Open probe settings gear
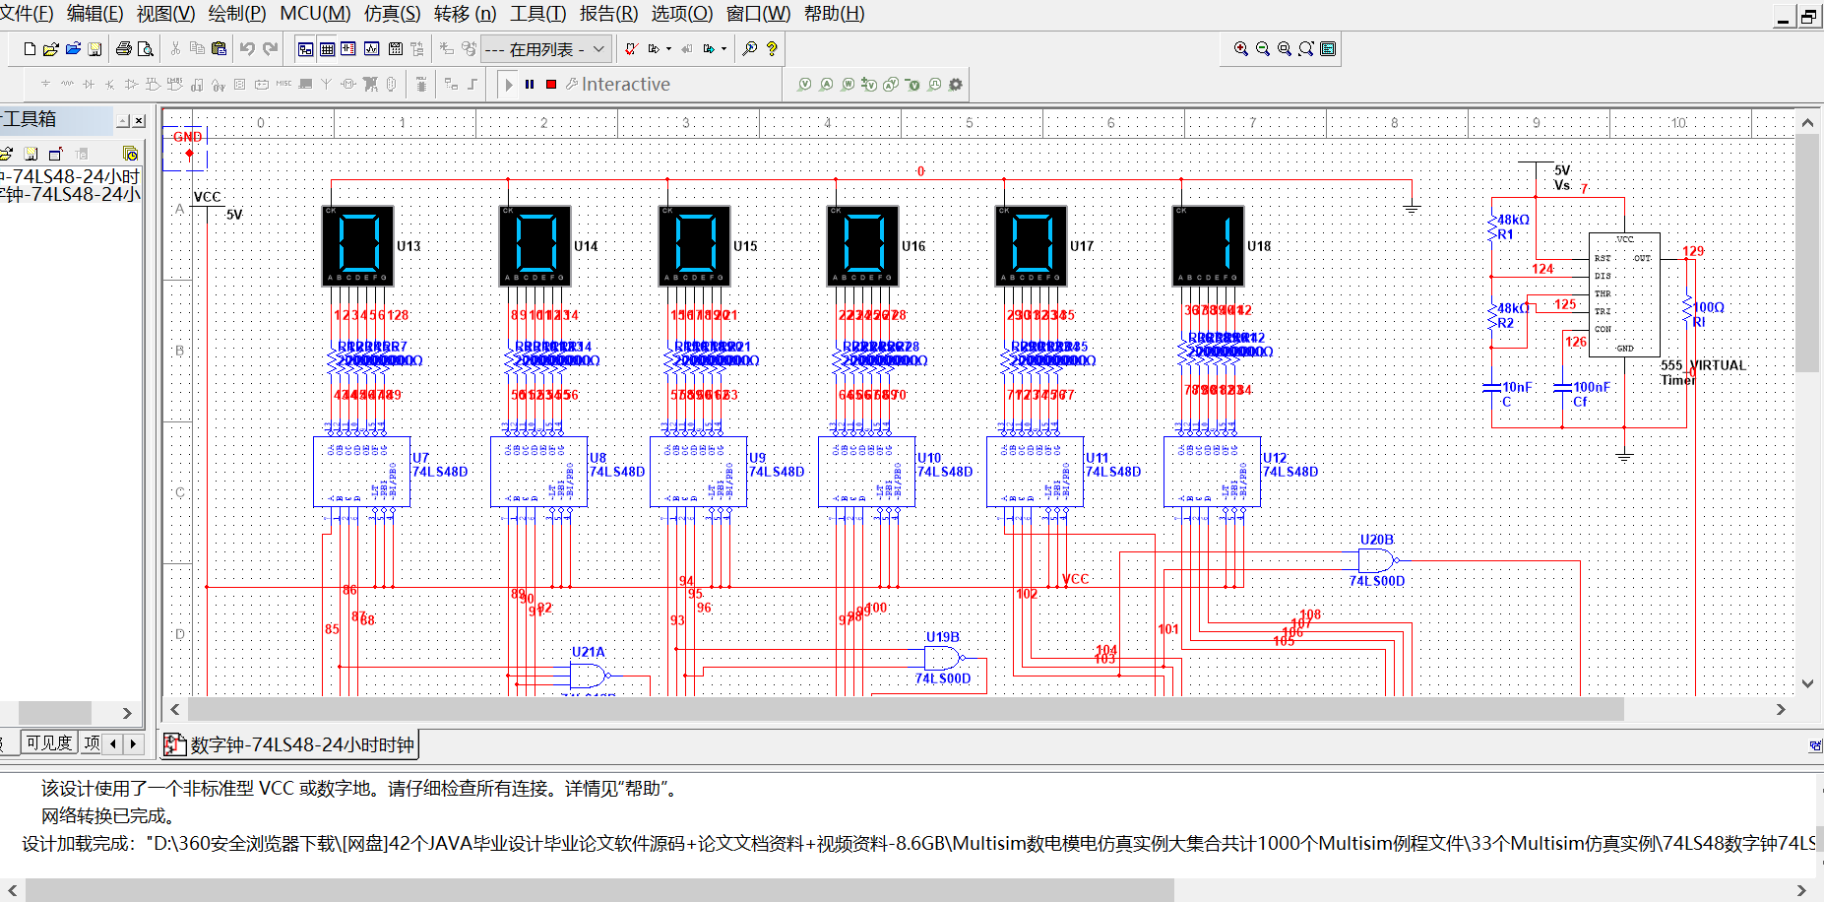The width and height of the screenshot is (1824, 902). point(956,85)
